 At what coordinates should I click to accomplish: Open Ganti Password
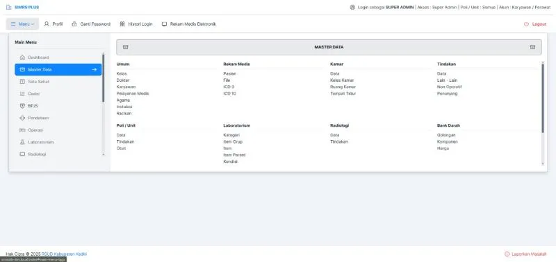point(91,24)
